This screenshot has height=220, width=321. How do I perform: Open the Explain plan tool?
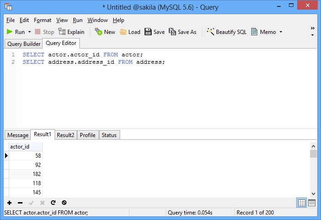click(x=71, y=32)
